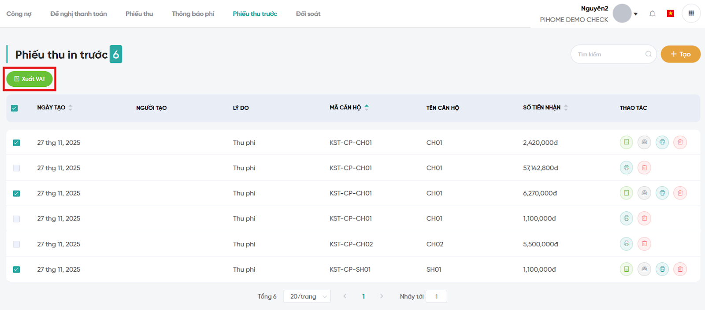Click the Xuất VAT button
This screenshot has height=310, width=705.
pyautogui.click(x=30, y=79)
